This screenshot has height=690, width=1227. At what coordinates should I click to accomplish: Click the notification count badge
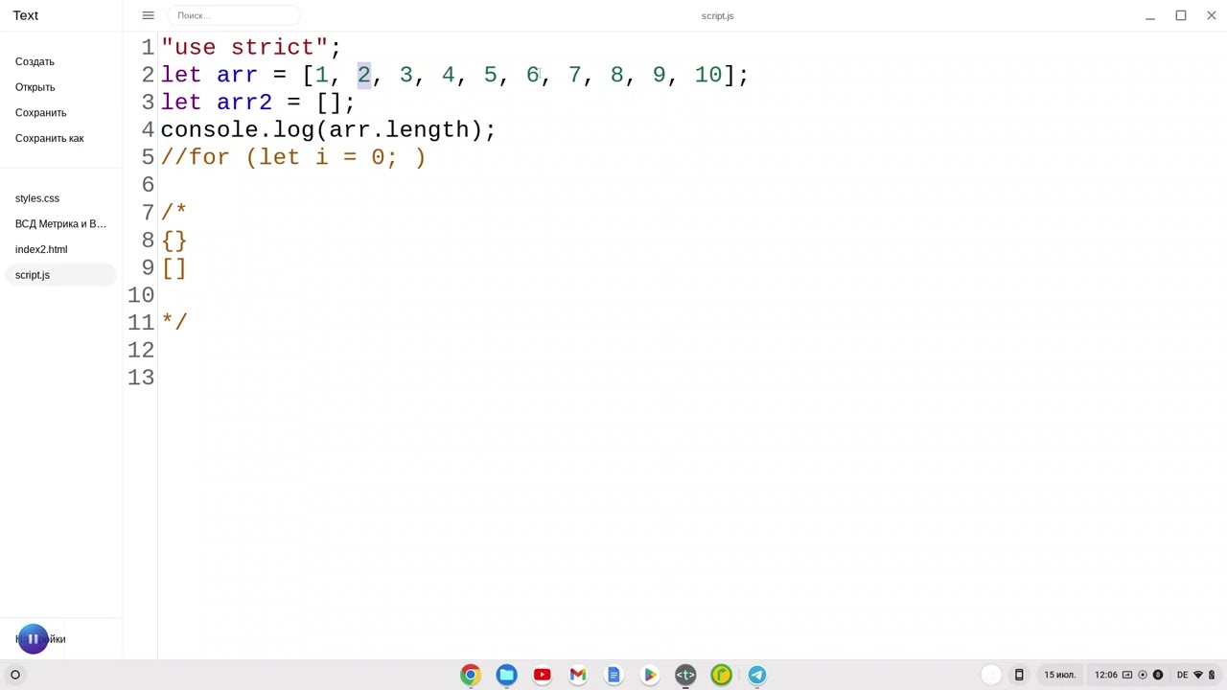(x=1158, y=675)
